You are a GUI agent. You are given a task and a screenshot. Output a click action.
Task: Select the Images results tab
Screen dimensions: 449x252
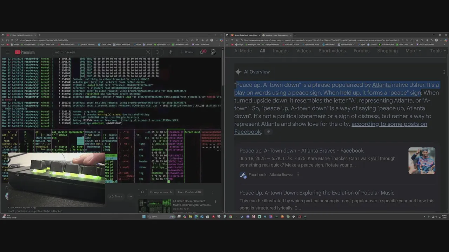click(x=281, y=51)
